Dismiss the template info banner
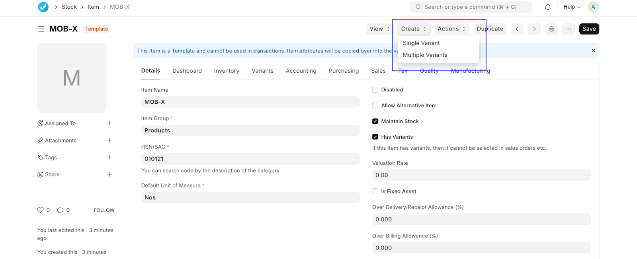 pyautogui.click(x=593, y=50)
